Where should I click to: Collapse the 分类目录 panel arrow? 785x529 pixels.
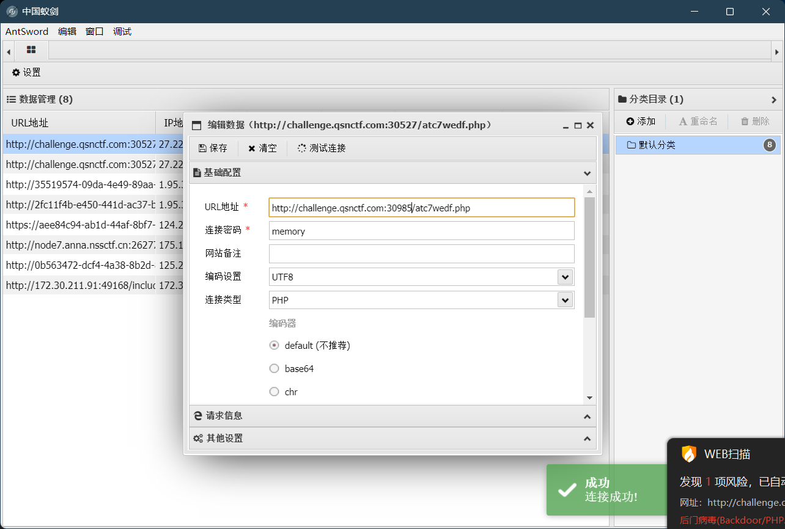(774, 100)
